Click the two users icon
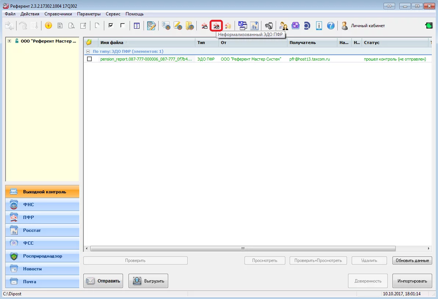Screen dimensions: 438x299 [x=283, y=26]
